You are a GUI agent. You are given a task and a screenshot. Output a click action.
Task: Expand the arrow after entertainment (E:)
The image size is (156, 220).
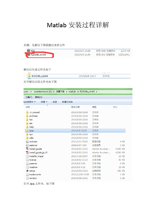(54, 92)
